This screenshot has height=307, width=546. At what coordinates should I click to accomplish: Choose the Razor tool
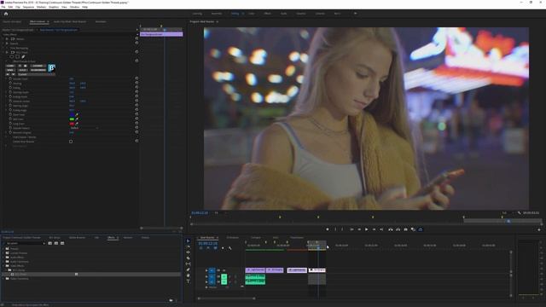click(188, 258)
